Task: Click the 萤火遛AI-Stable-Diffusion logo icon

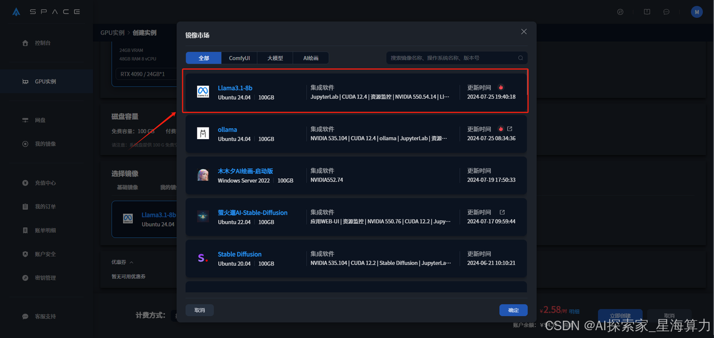Action: pyautogui.click(x=203, y=217)
